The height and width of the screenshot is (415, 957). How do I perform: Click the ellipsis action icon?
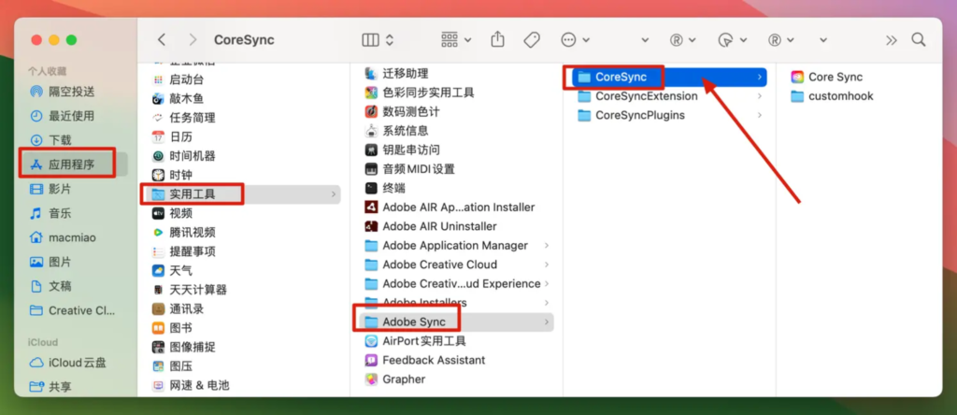coord(569,39)
